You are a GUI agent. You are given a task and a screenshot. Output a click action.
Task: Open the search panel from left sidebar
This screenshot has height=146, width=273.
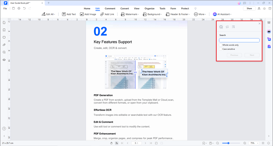(x=4, y=52)
